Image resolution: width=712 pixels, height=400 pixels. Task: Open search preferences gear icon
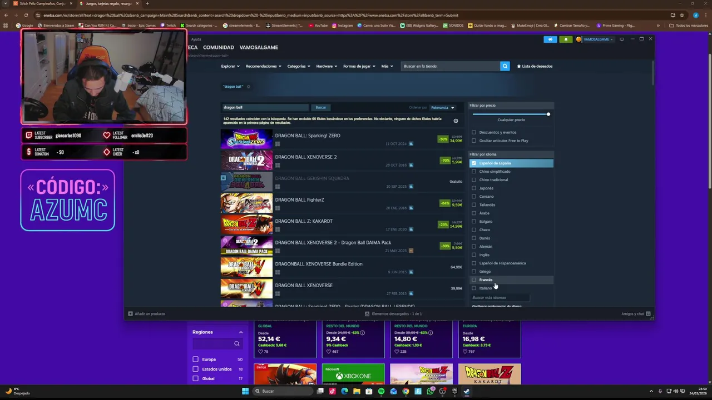pos(456,121)
